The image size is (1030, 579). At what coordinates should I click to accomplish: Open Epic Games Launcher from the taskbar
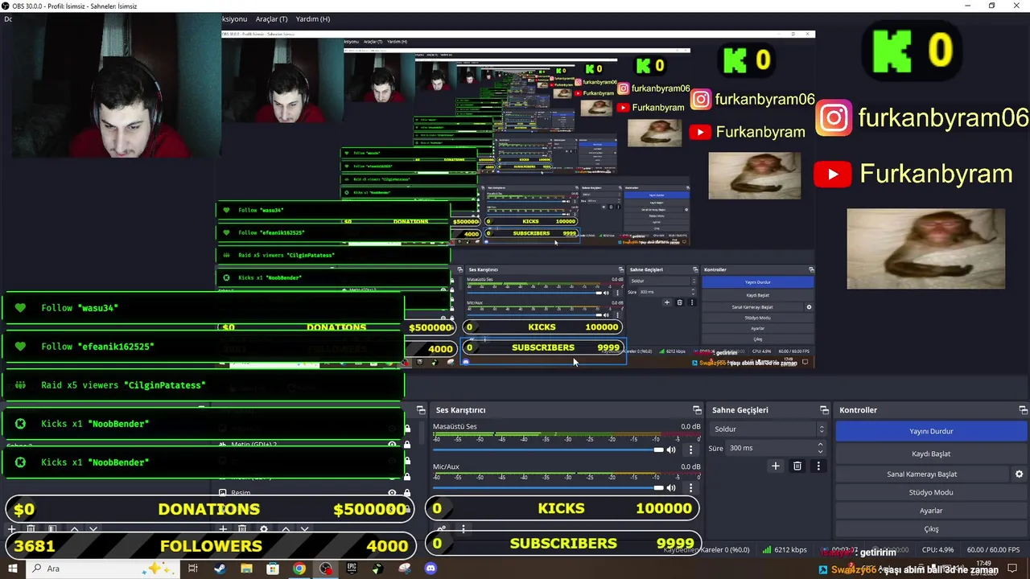pos(352,569)
